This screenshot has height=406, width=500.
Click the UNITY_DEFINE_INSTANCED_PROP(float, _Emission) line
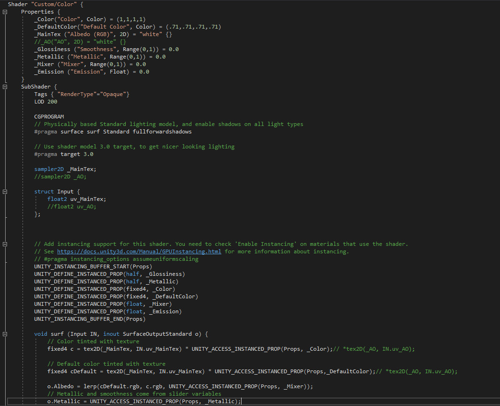pyautogui.click(x=108, y=311)
